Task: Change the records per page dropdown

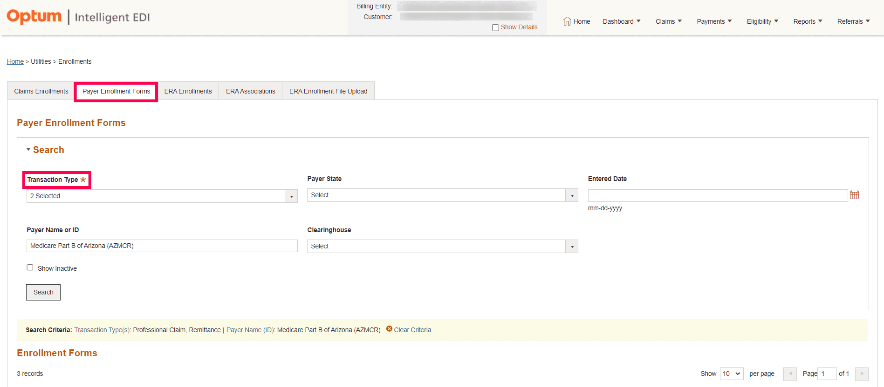Action: point(731,374)
